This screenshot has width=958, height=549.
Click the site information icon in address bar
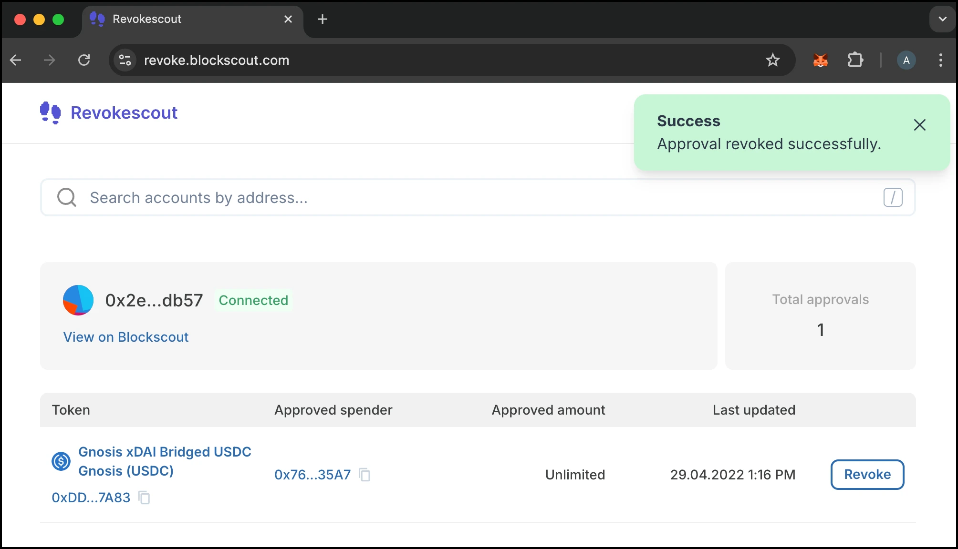125,60
